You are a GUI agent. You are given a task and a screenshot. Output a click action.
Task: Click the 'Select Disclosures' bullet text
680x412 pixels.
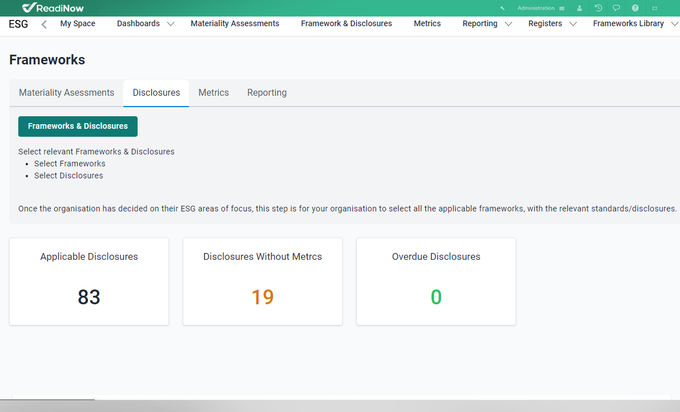coord(69,176)
